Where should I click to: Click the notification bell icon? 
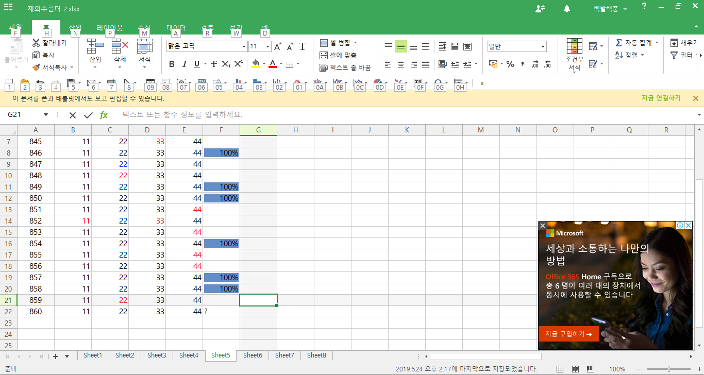(x=567, y=9)
